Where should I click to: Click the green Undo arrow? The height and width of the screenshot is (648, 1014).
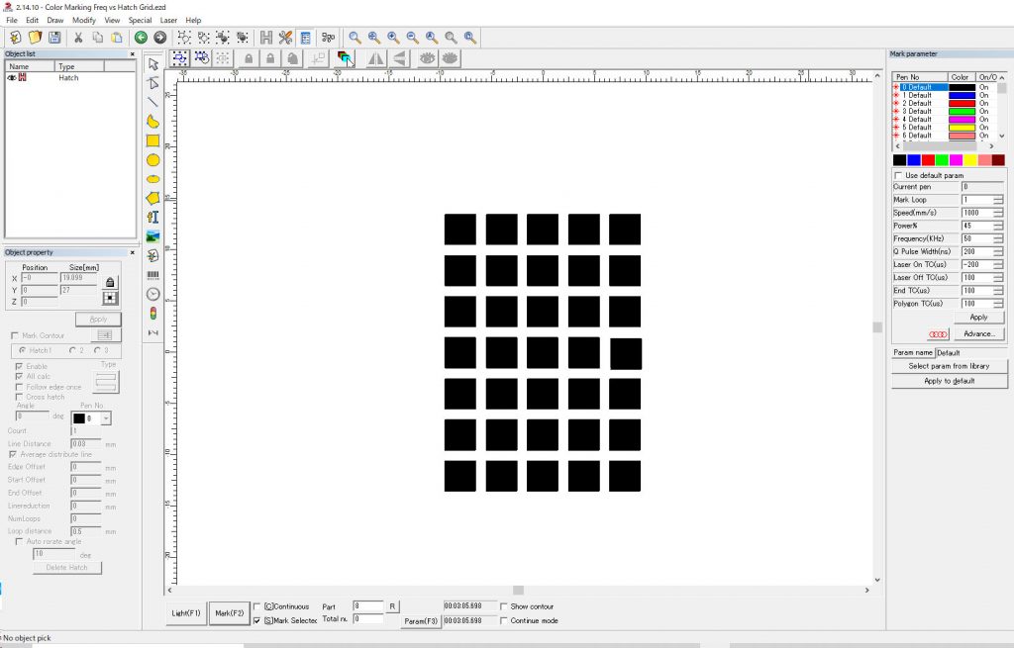click(141, 38)
